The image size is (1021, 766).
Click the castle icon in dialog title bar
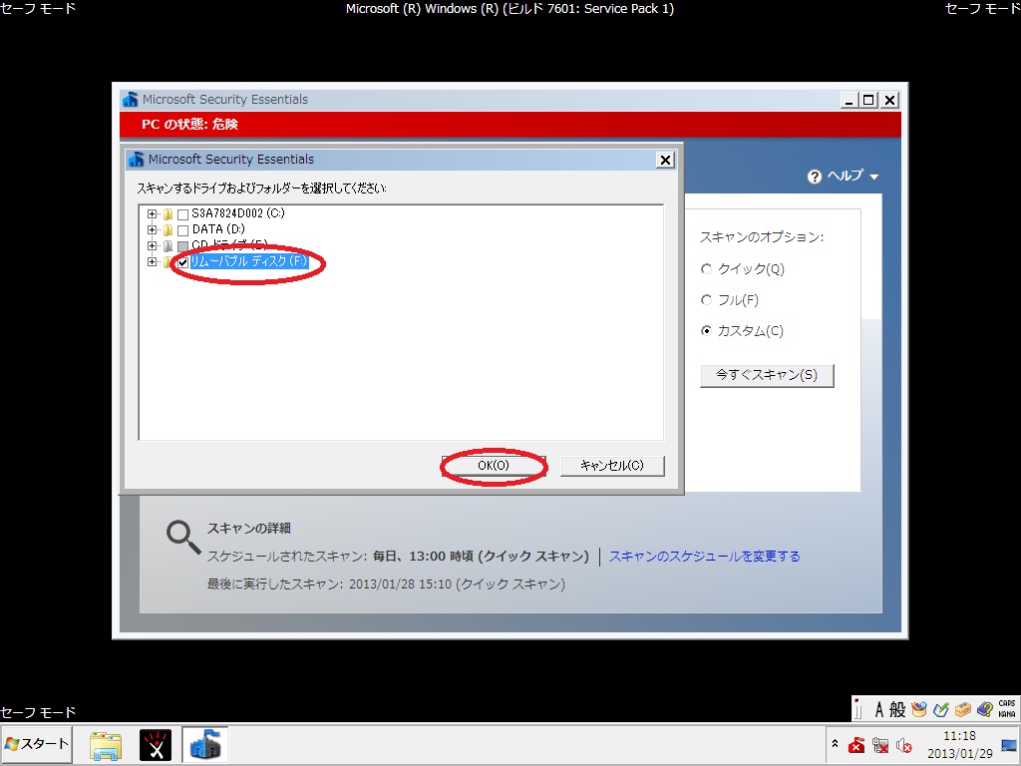[136, 160]
